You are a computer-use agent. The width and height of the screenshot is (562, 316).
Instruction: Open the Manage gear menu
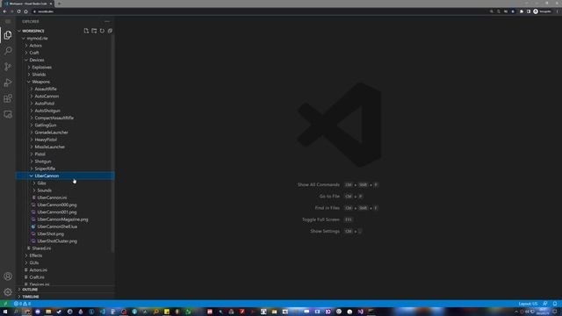pos(8,292)
